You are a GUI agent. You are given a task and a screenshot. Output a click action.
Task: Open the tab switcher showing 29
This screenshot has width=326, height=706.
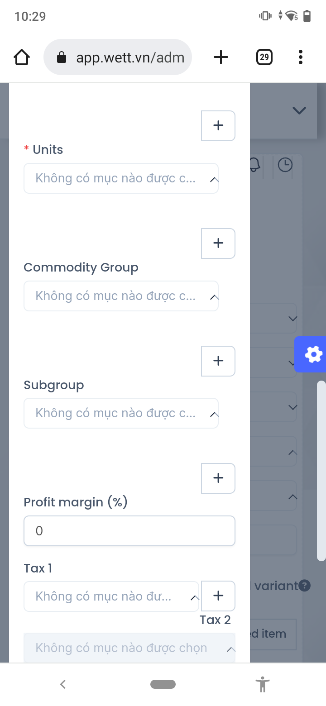264,57
